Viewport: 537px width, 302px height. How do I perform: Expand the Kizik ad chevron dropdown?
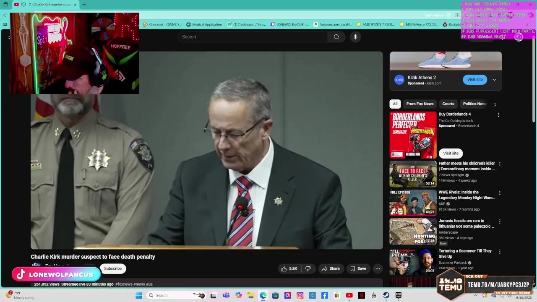[494, 80]
